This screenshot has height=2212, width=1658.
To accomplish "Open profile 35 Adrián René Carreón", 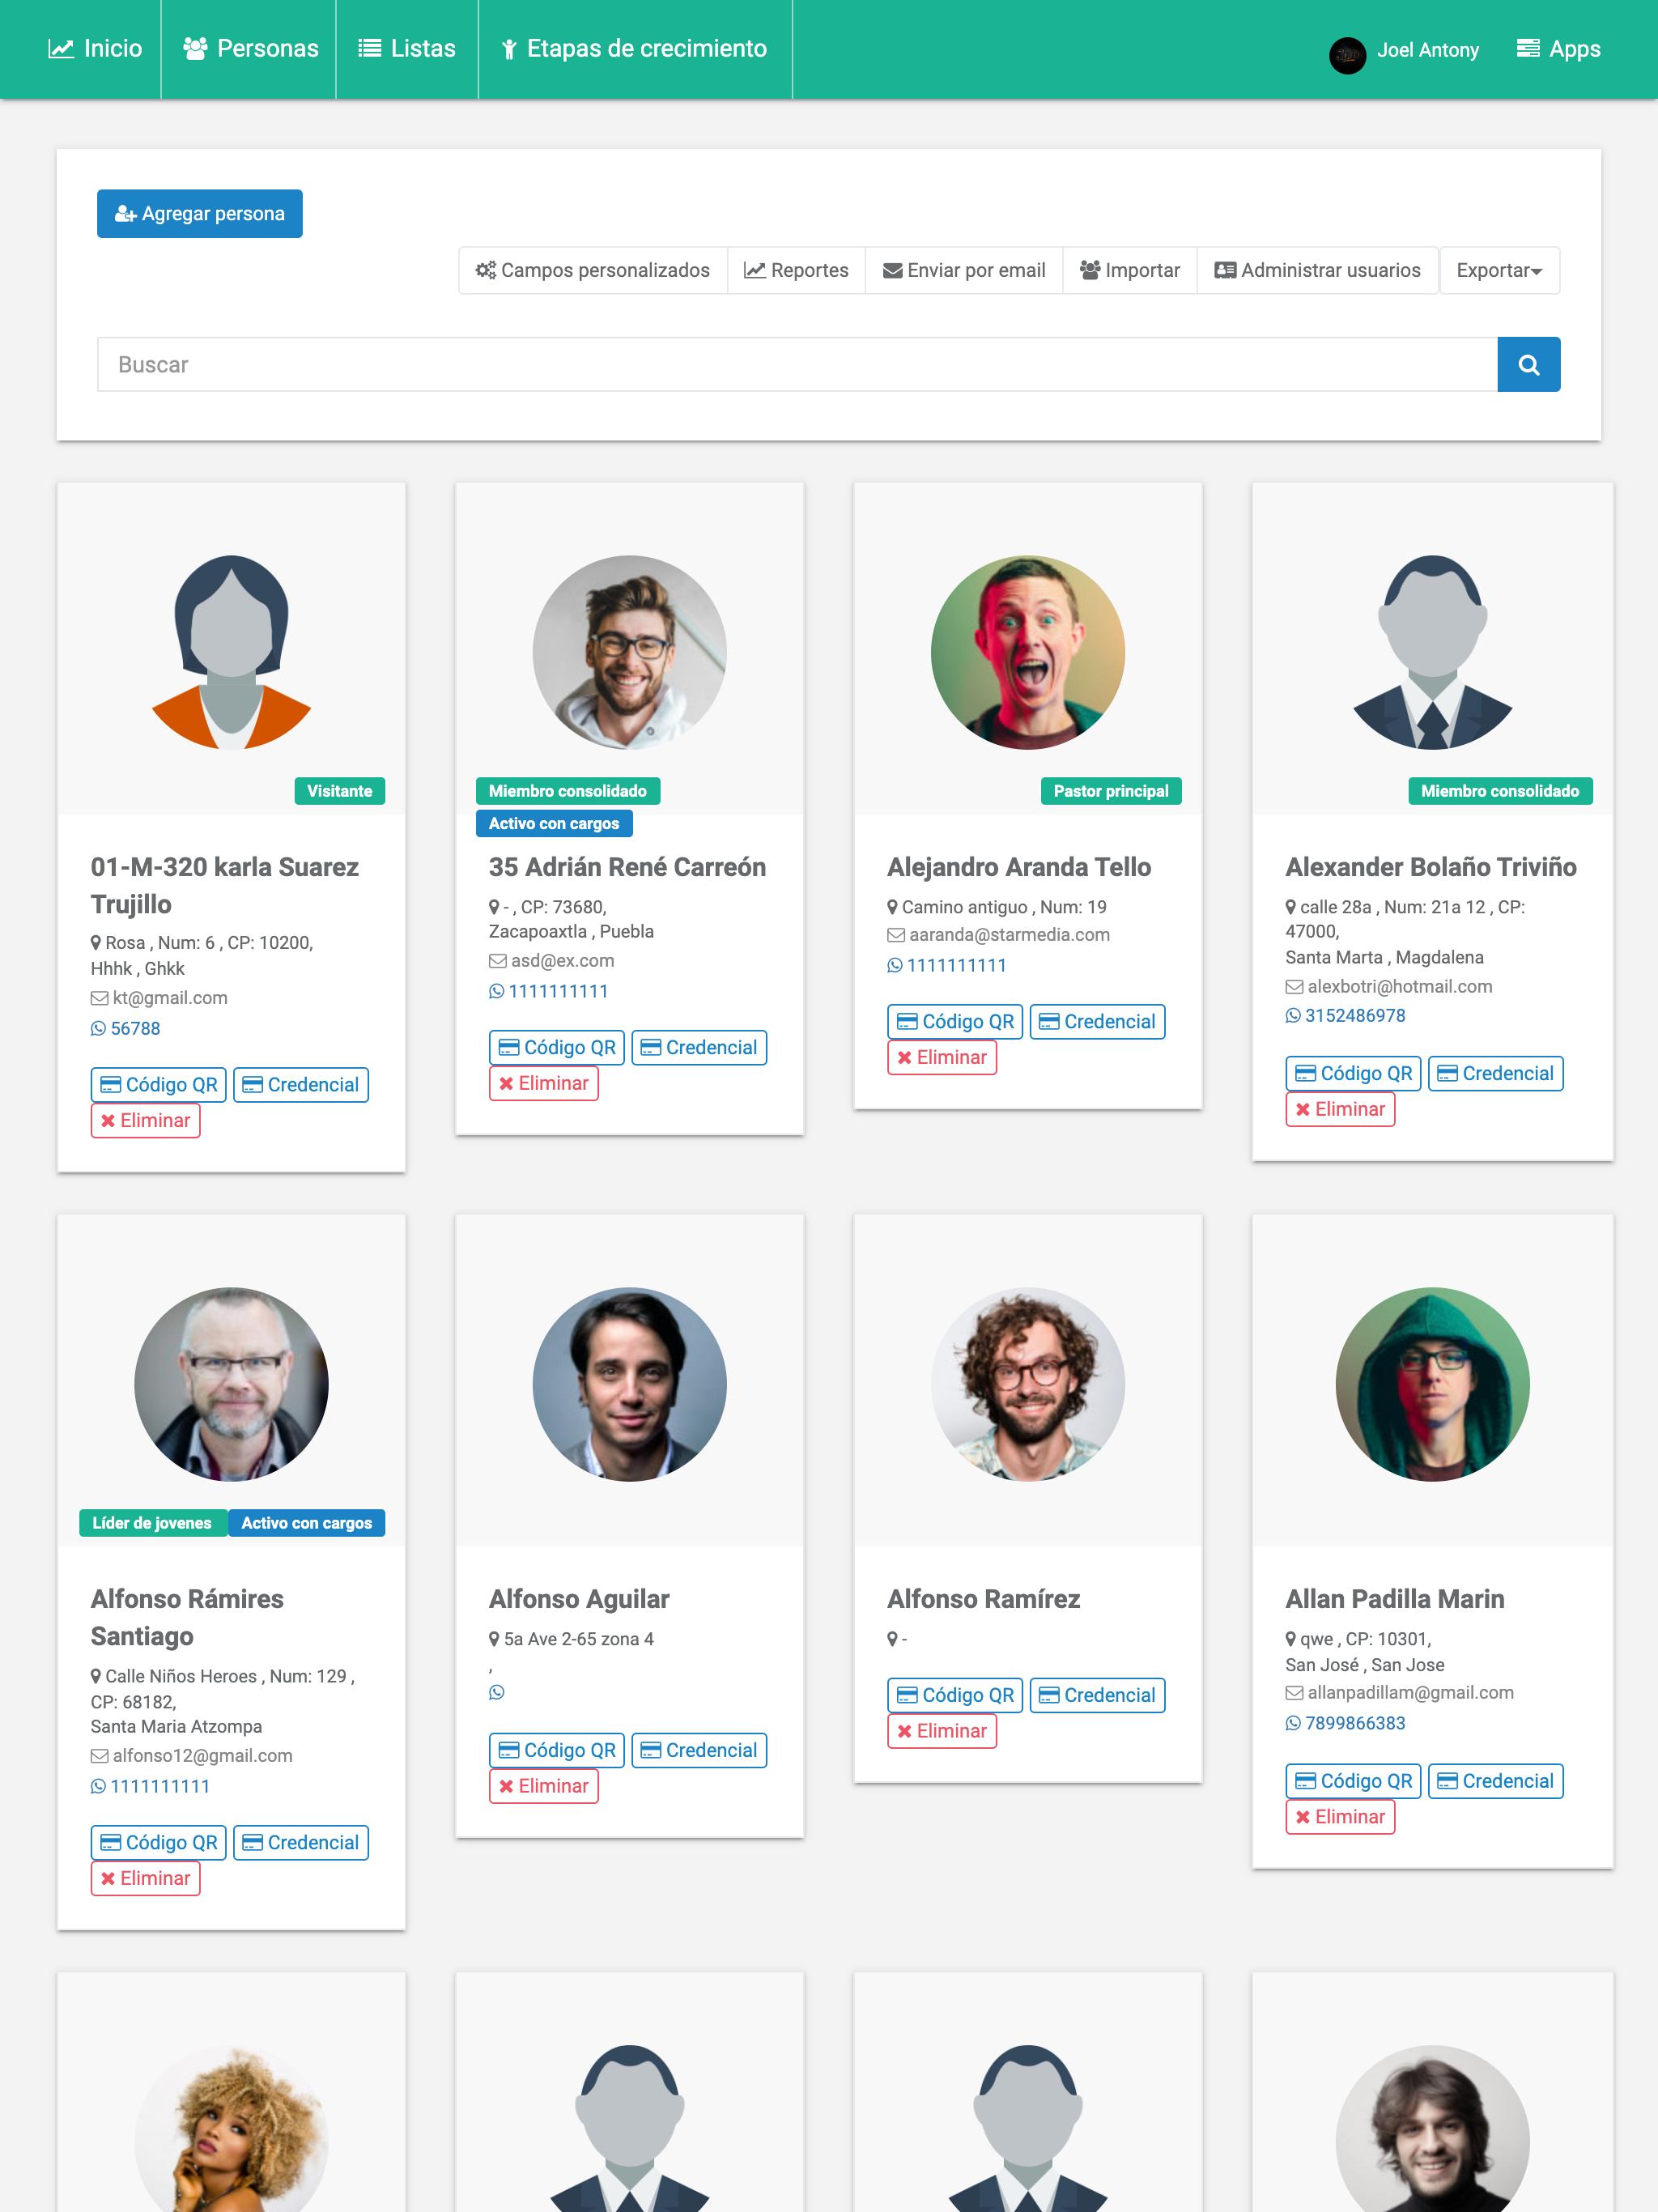I will point(627,867).
